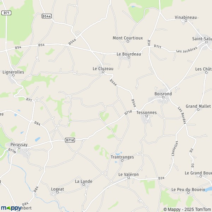Screen dimensions: 212x212
Task: Select the Lignerolles town marker
Action: point(13,75)
